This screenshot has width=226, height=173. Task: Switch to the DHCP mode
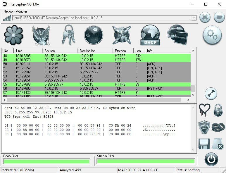[x=150, y=35]
